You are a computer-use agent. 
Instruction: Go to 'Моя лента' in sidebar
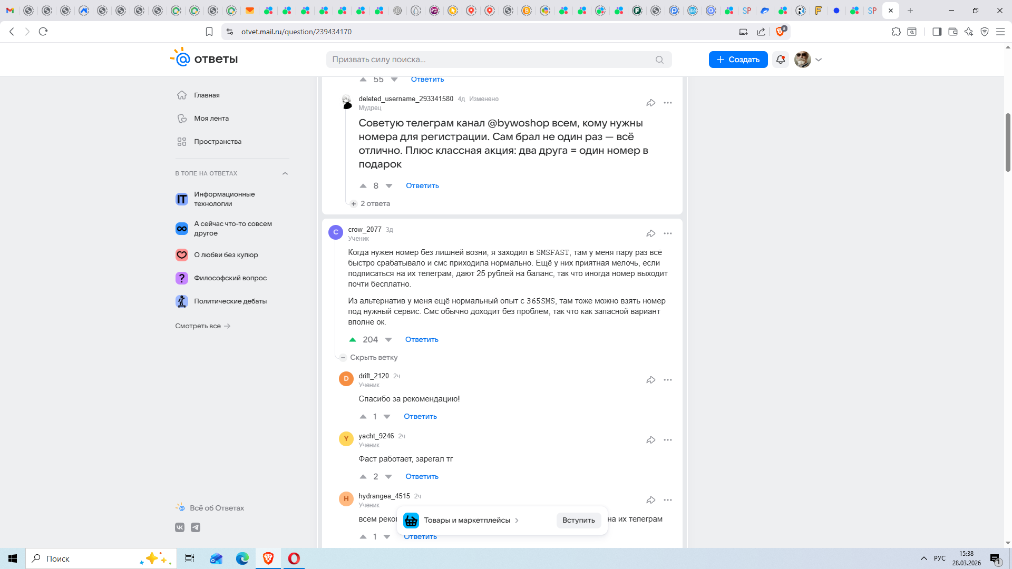tap(211, 119)
